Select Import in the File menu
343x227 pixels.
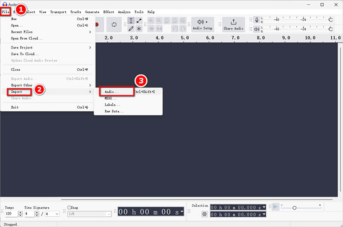pyautogui.click(x=48, y=92)
